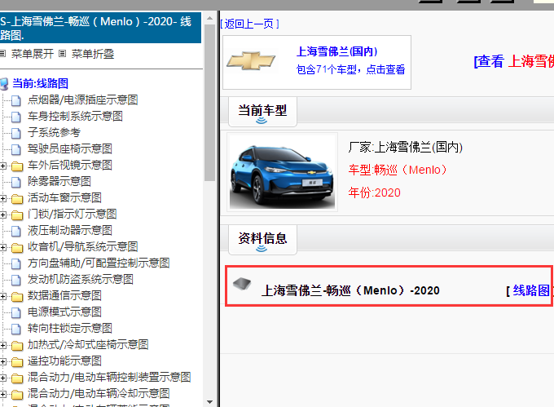Click the blue Menlo car thumbnail
554x407 pixels.
tap(283, 172)
